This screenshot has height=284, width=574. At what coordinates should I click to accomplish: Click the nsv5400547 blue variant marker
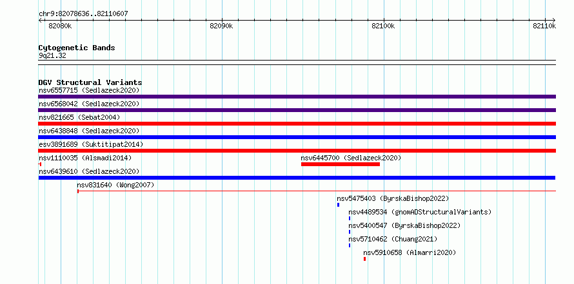pyautogui.click(x=350, y=232)
